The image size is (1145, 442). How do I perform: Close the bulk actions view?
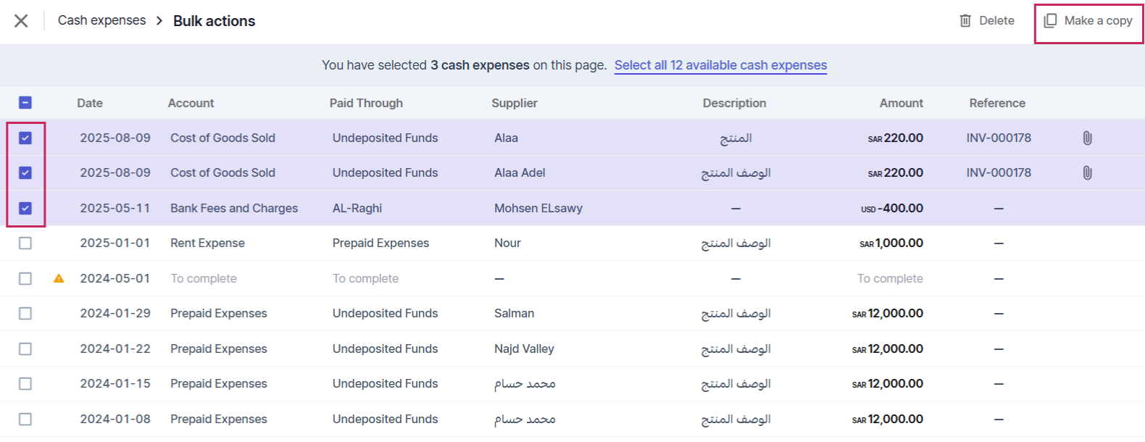point(21,21)
